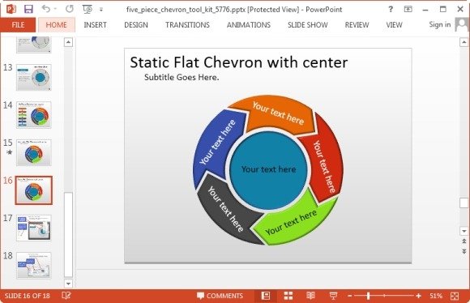Viewport: 470px width, 303px height.
Task: Click the Save icon in quick access toolbar
Action: click(x=28, y=9)
